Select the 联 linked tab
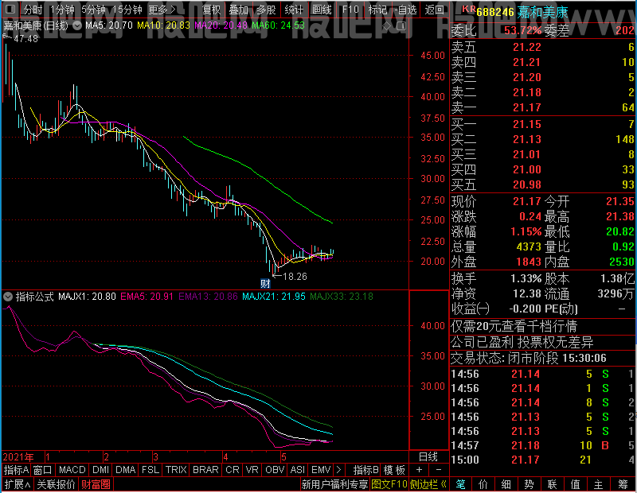Image resolution: width=637 pixels, height=493 pixels. tap(552, 484)
